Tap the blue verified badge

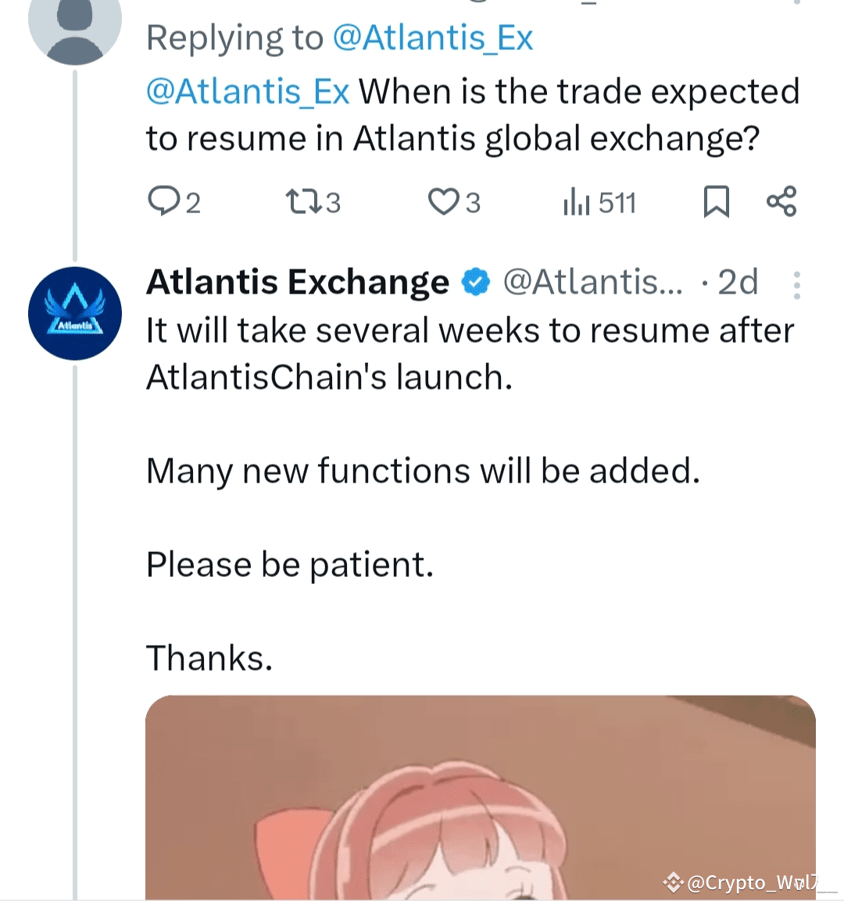coord(476,282)
